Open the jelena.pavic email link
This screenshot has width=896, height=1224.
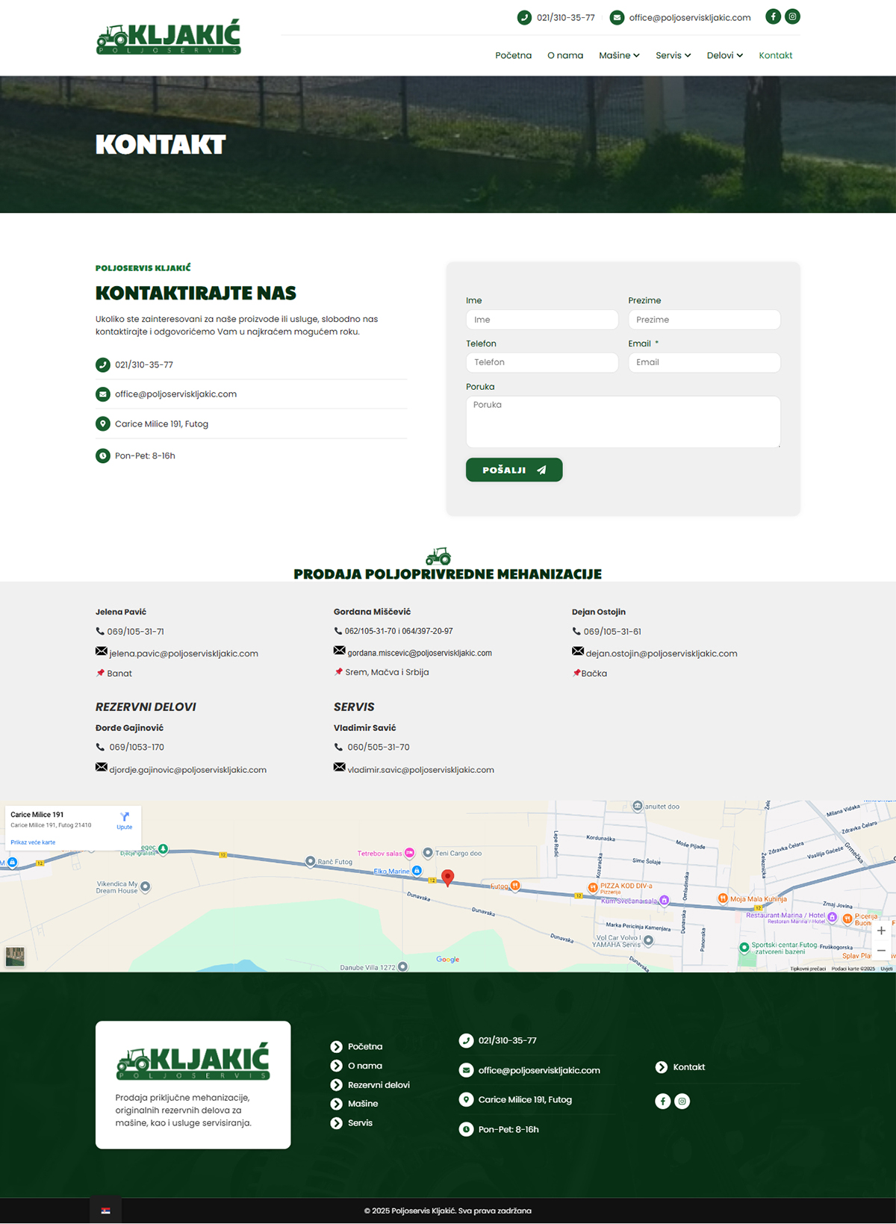pyautogui.click(x=184, y=653)
